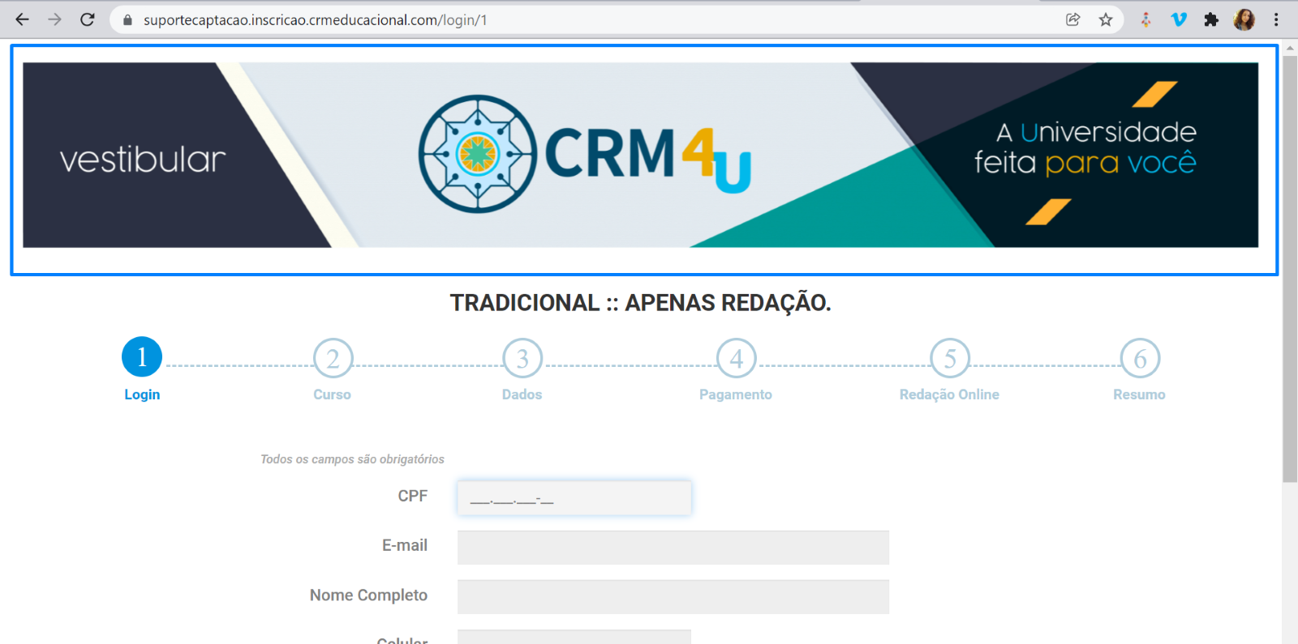
Task: Click the Dados step label
Action: [x=522, y=395]
